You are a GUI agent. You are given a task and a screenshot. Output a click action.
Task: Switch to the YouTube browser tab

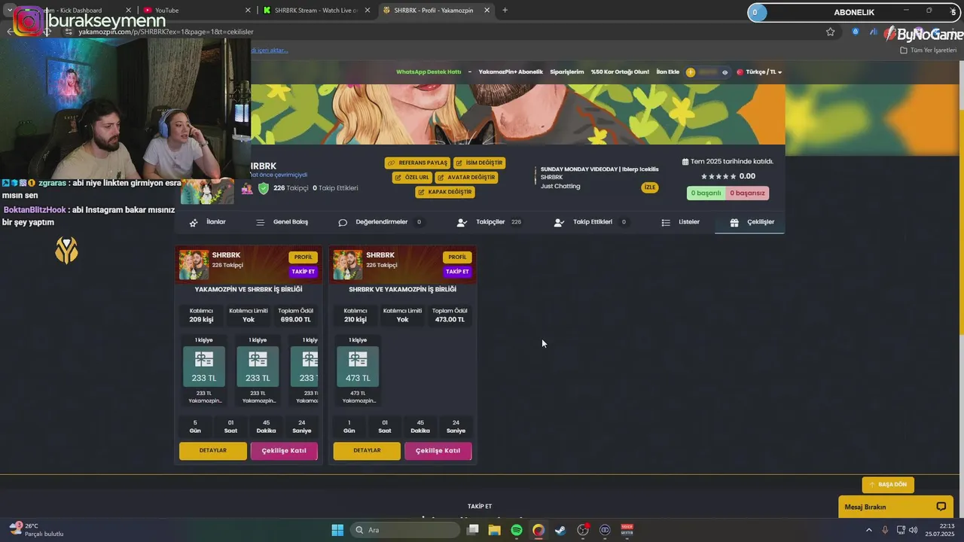(x=198, y=10)
